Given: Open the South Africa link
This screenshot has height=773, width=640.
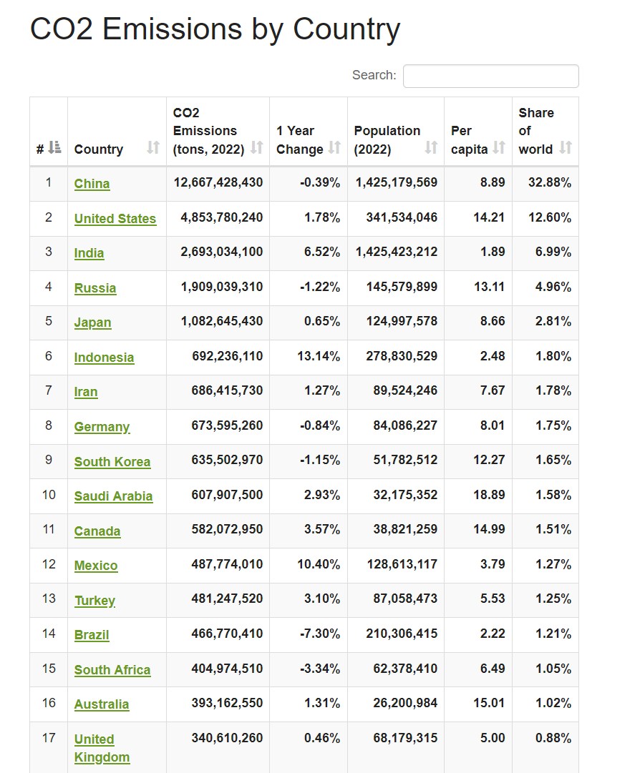Looking at the screenshot, I should pyautogui.click(x=112, y=670).
